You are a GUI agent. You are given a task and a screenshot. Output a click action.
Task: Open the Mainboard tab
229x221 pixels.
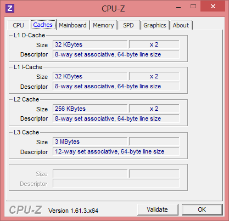(73, 25)
